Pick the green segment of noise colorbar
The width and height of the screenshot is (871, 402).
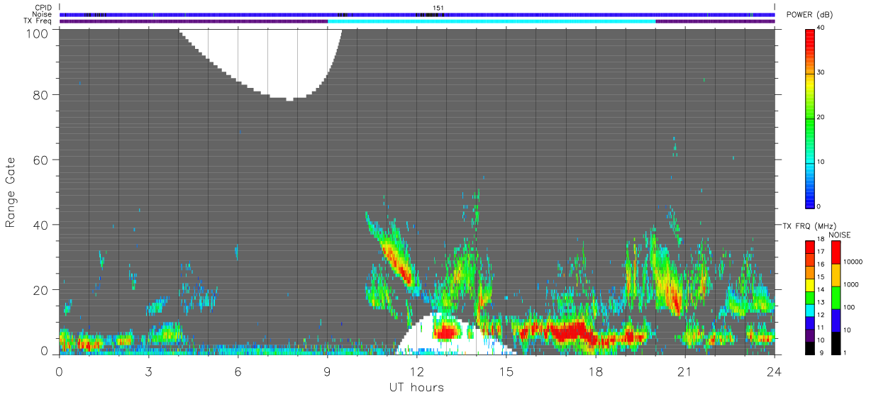point(836,298)
